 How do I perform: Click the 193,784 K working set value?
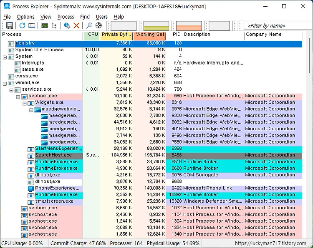pyautogui.click(x=155, y=155)
